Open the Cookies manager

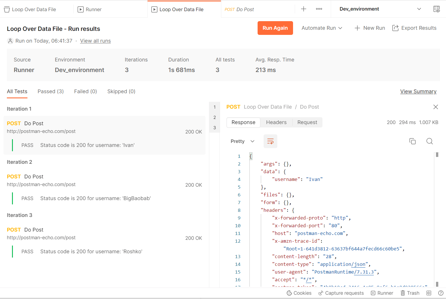pyautogui.click(x=299, y=293)
